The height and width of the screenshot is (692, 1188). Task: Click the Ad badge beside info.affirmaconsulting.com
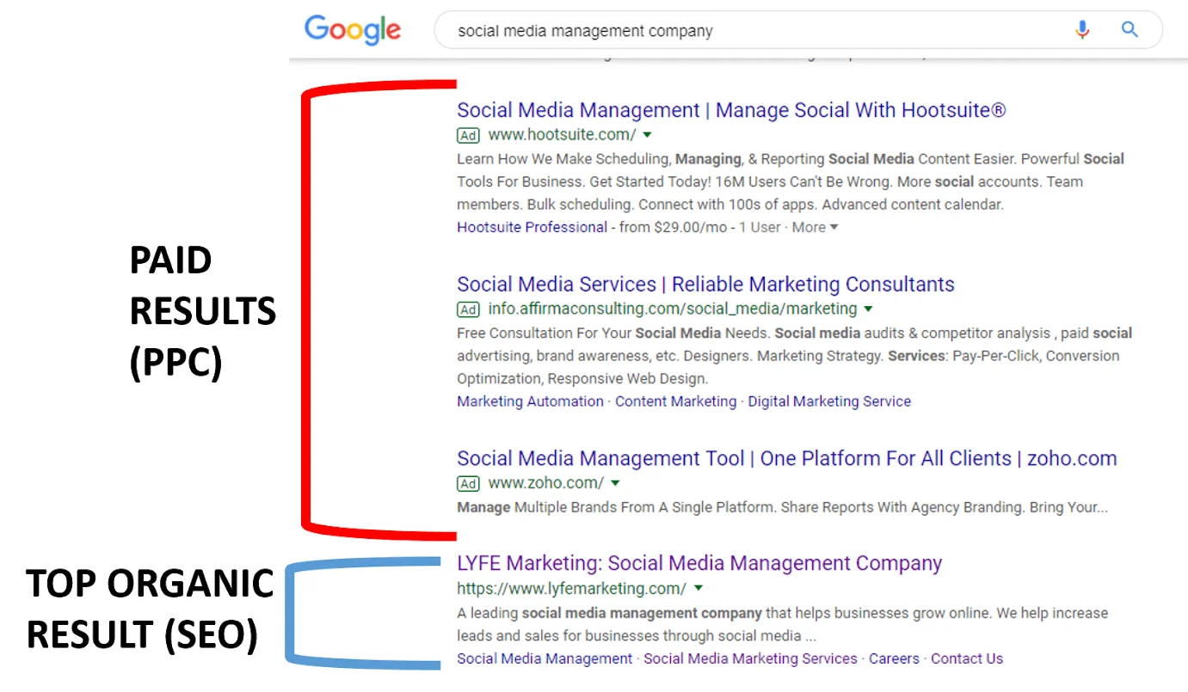[x=468, y=309]
